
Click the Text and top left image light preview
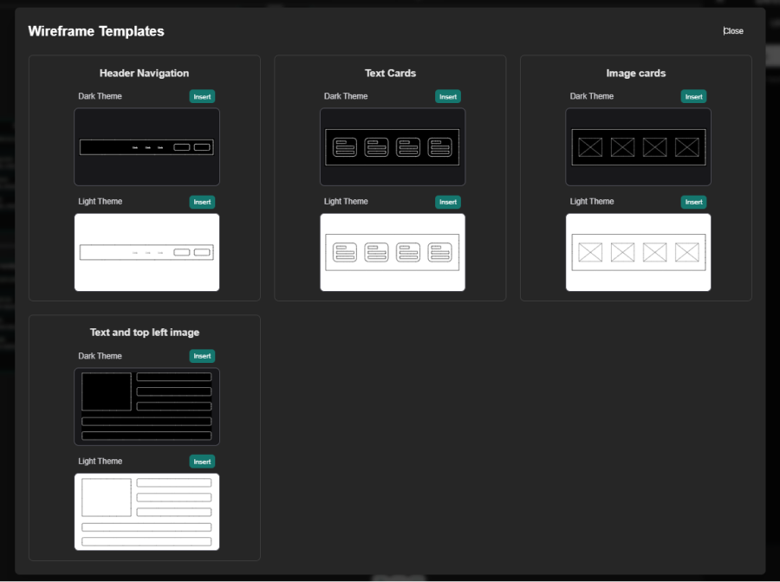click(146, 512)
